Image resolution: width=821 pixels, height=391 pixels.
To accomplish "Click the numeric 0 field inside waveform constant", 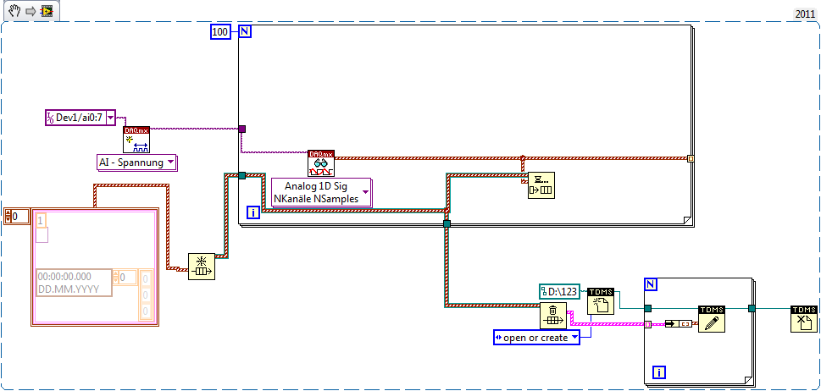I will point(125,277).
